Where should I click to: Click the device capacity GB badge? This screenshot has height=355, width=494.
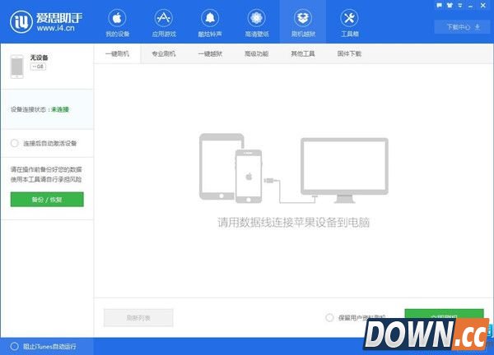coord(38,67)
